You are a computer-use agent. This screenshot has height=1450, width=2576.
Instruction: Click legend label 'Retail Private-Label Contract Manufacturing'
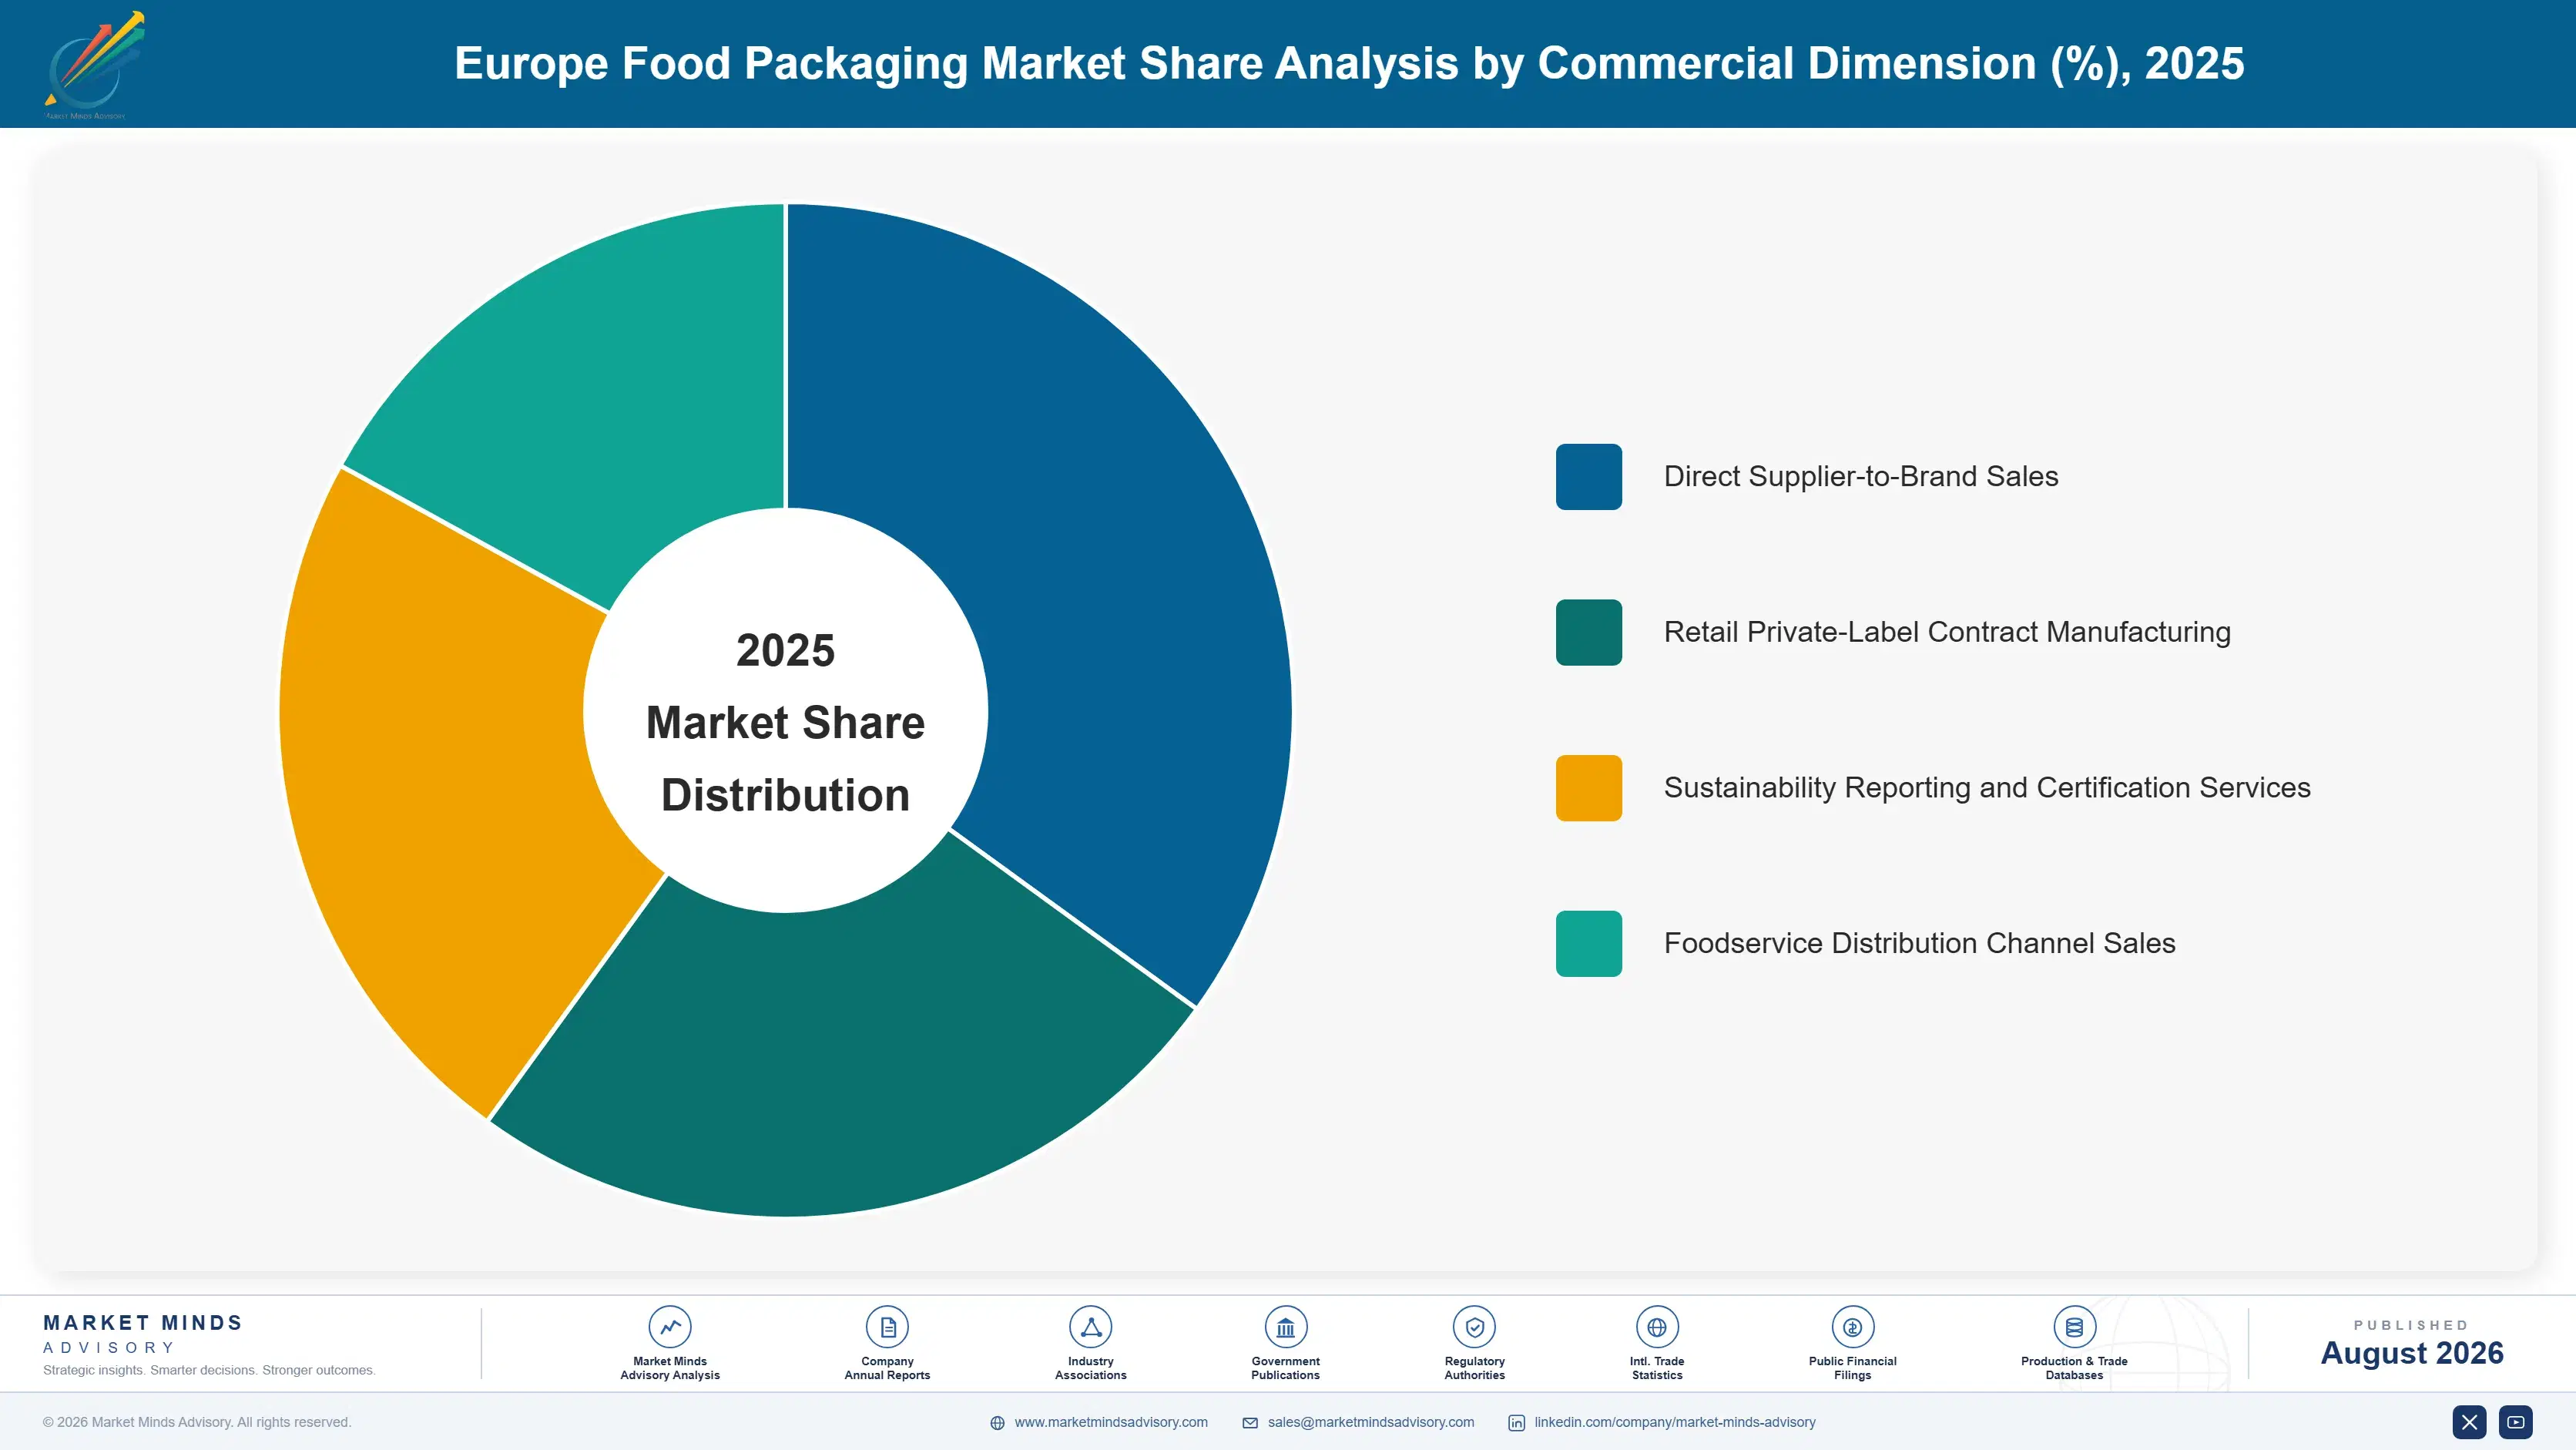tap(1947, 632)
